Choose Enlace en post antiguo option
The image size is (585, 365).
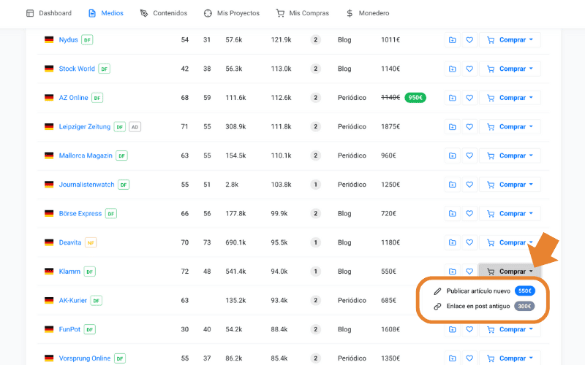pyautogui.click(x=484, y=306)
